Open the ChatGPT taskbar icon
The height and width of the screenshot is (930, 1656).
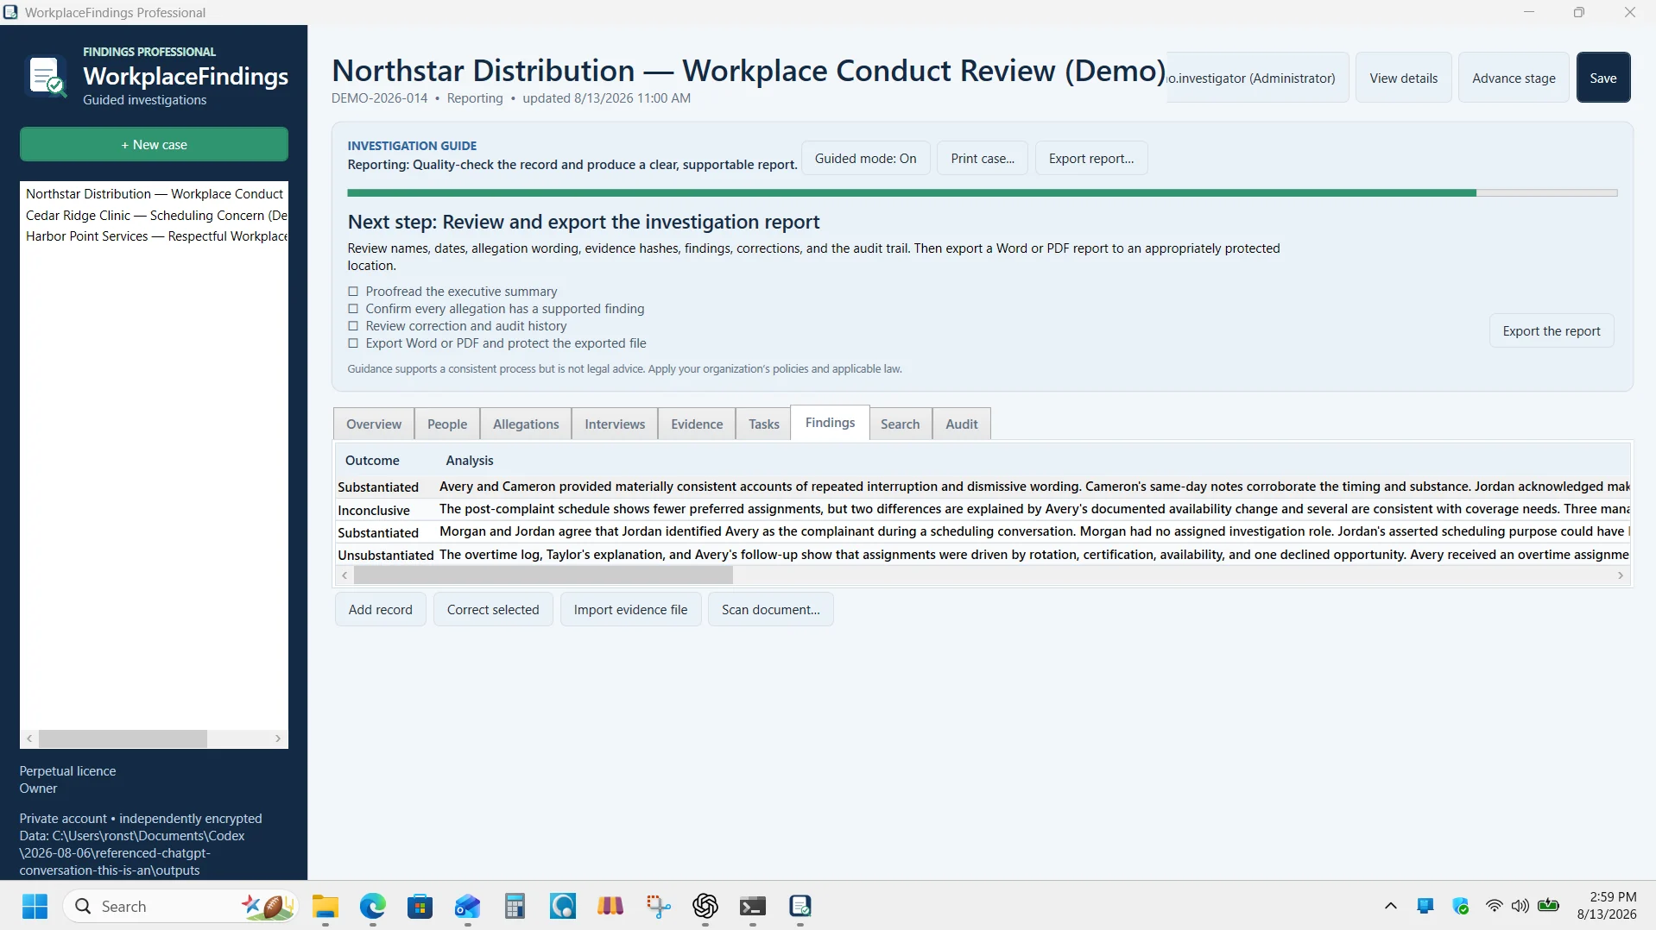(x=705, y=907)
